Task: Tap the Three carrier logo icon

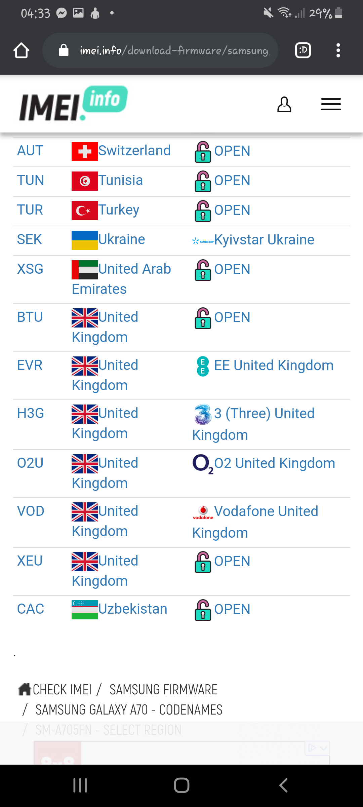Action: tap(203, 414)
